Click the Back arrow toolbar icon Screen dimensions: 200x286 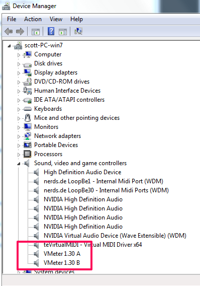coord(9,31)
